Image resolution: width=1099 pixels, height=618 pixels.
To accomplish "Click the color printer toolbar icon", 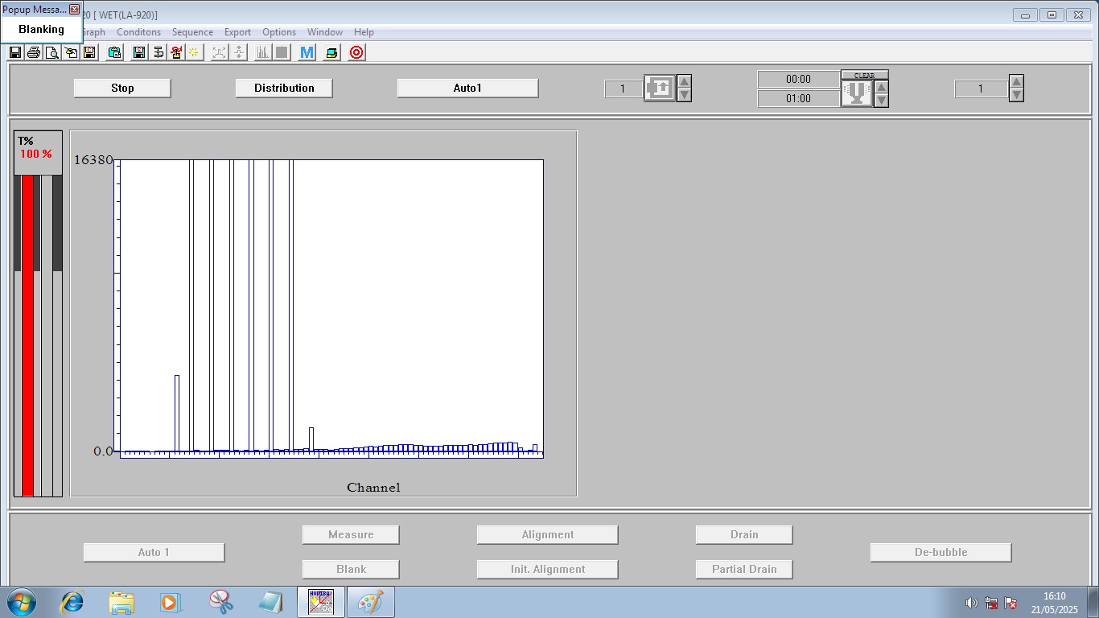I will [330, 51].
